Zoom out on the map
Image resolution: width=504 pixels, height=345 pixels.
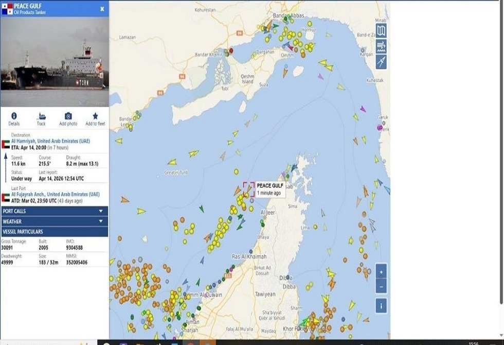[x=381, y=286]
